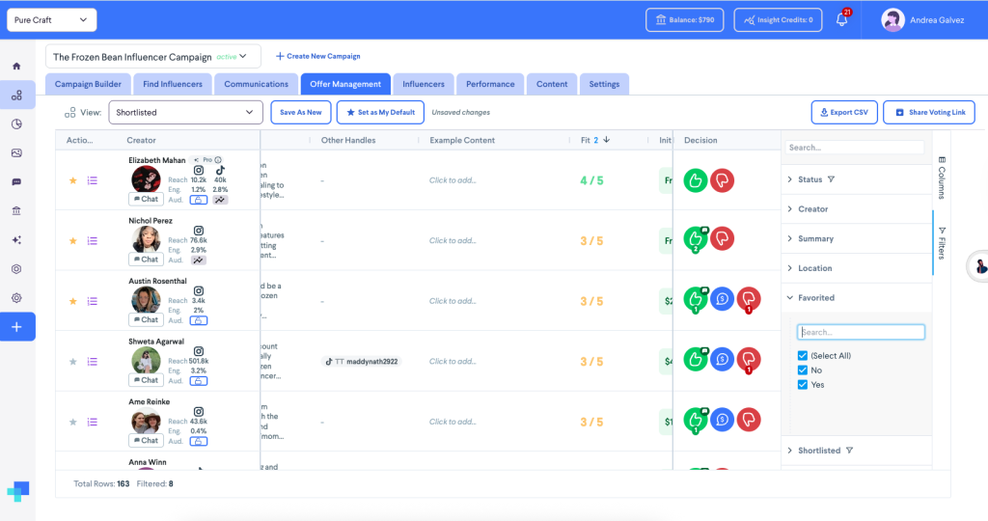Click the home icon in sidebar
The image size is (988, 521).
coord(17,67)
